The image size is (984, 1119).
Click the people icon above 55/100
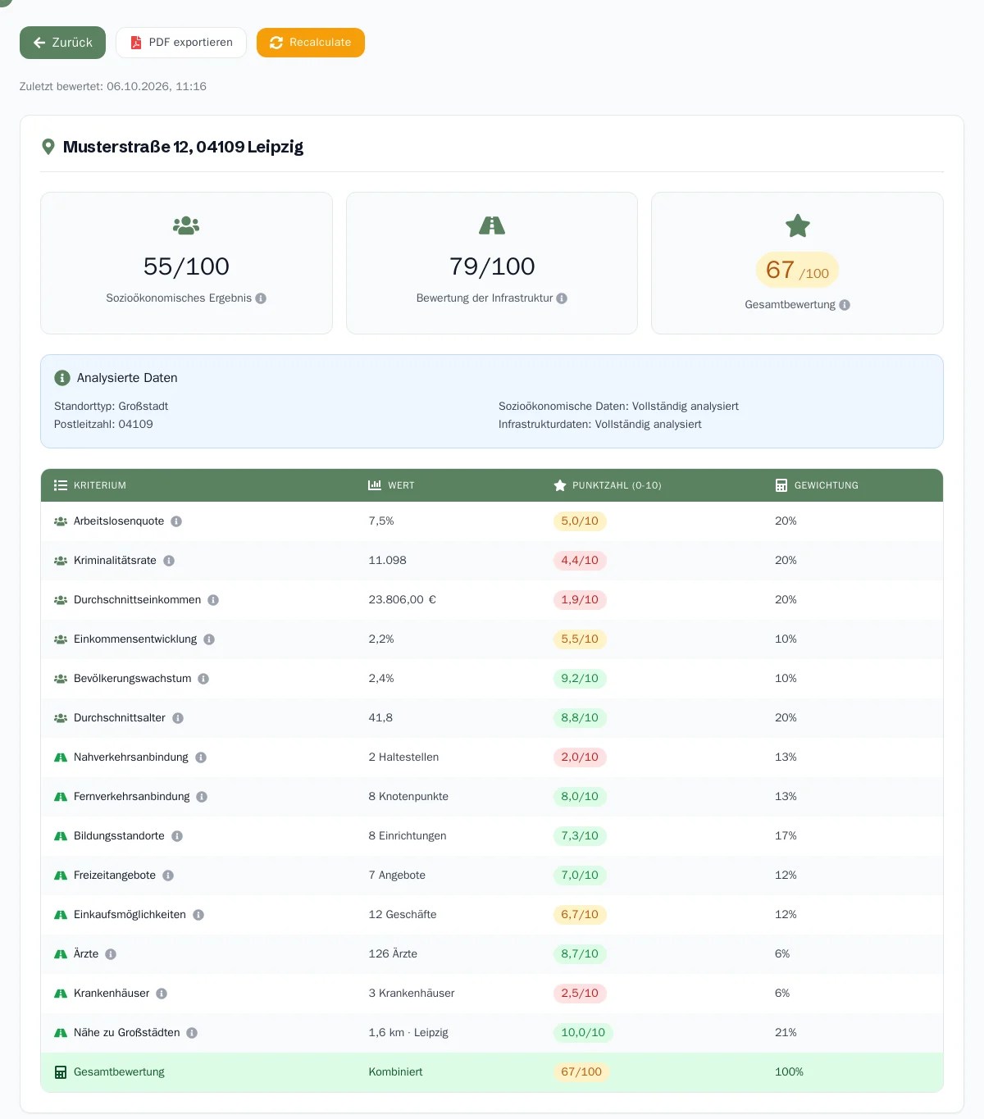[186, 225]
